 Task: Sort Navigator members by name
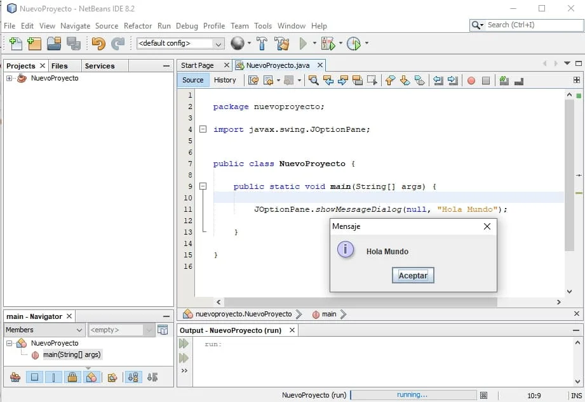point(133,377)
